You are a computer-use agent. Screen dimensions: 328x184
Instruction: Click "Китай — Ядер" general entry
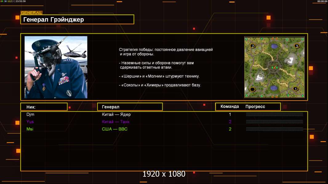coord(116,114)
